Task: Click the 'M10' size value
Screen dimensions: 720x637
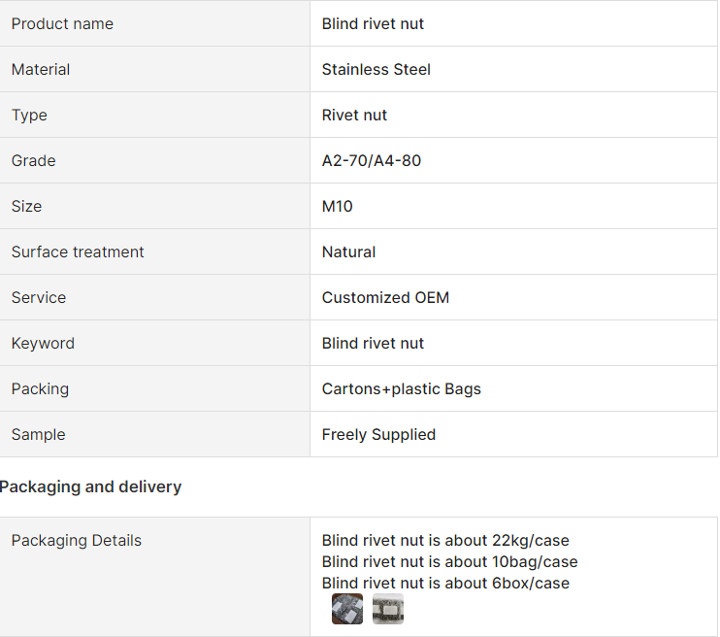Action: pyautogui.click(x=337, y=206)
